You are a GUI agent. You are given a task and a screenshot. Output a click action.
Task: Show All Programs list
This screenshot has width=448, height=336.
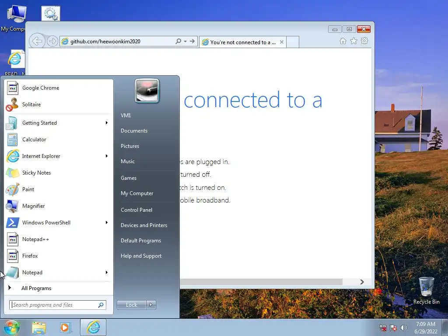(59, 288)
